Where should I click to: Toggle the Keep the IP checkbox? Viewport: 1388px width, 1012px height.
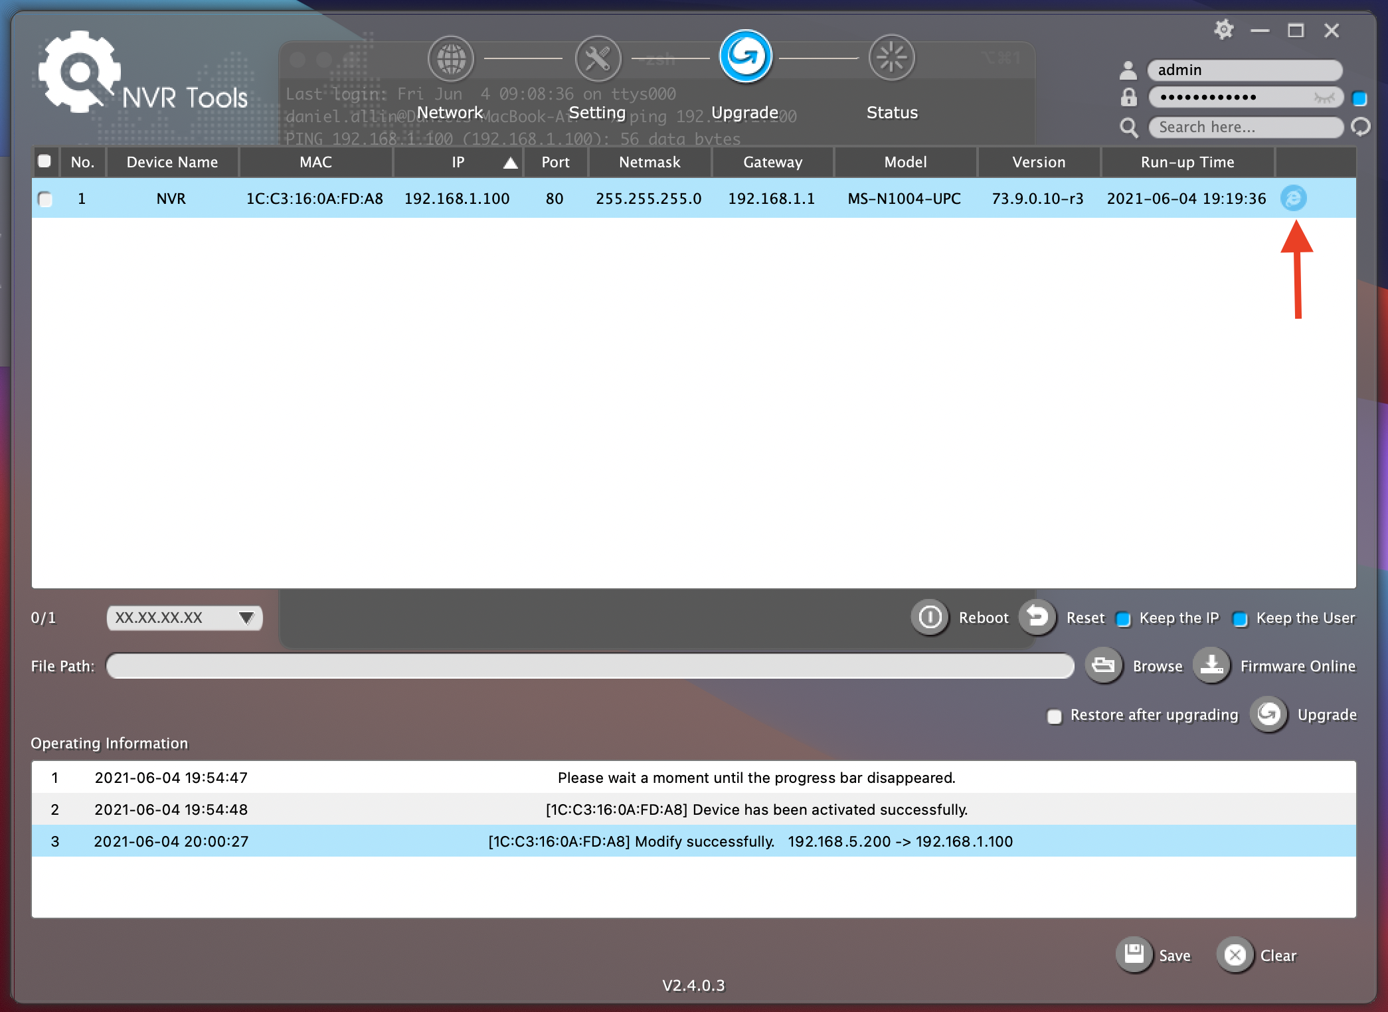(1124, 619)
